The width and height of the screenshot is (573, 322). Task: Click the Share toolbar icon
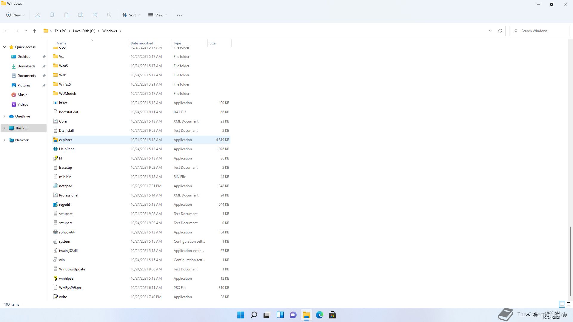(95, 15)
